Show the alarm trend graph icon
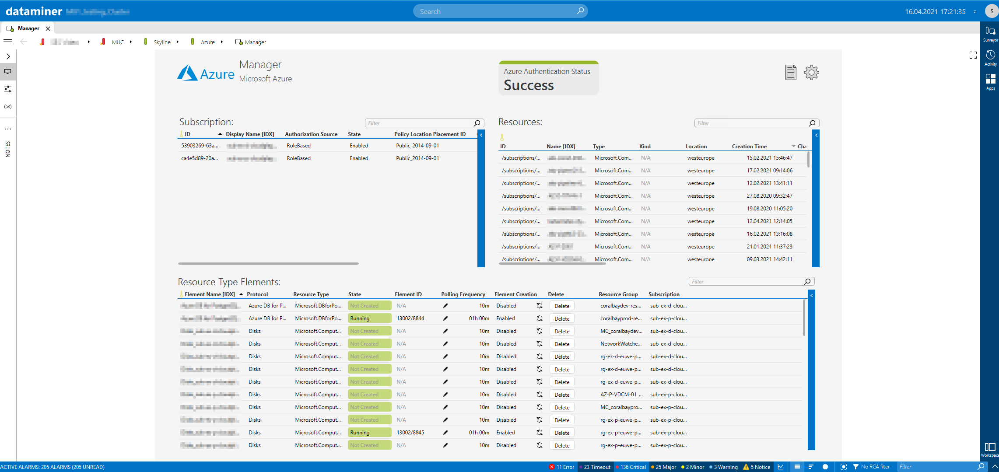This screenshot has width=999, height=472. [781, 467]
